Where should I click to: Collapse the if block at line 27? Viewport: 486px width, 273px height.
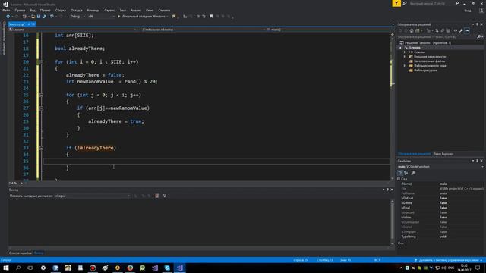pyautogui.click(x=42, y=108)
